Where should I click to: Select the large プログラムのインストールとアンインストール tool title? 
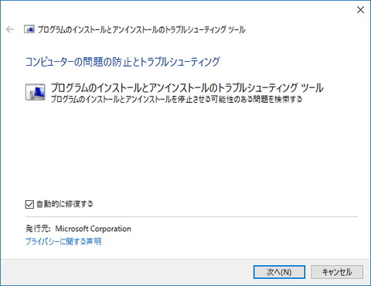click(187, 88)
